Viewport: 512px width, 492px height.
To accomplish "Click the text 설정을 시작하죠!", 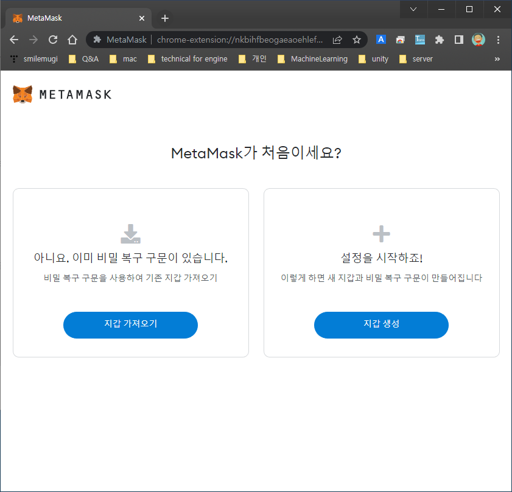I will click(x=381, y=258).
